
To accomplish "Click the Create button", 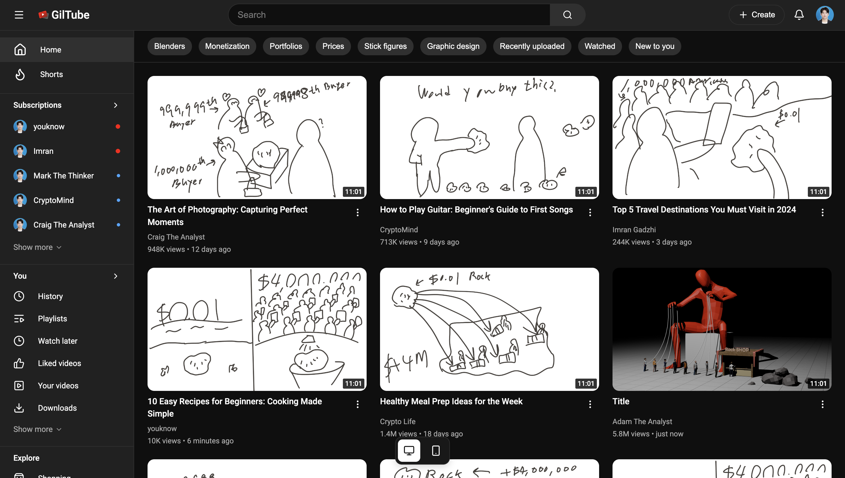I will point(756,15).
